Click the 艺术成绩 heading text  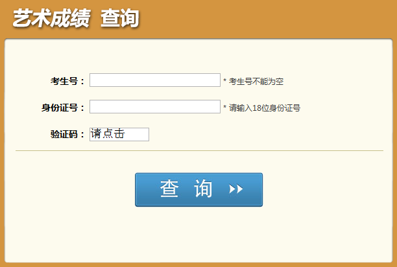[x=51, y=18]
